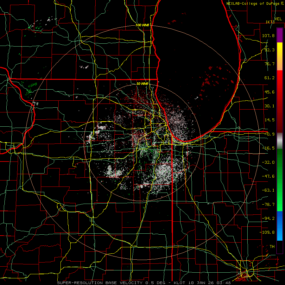Select the 107.8 velocity scale value
This screenshot has width=285, height=285.
pyautogui.click(x=268, y=35)
